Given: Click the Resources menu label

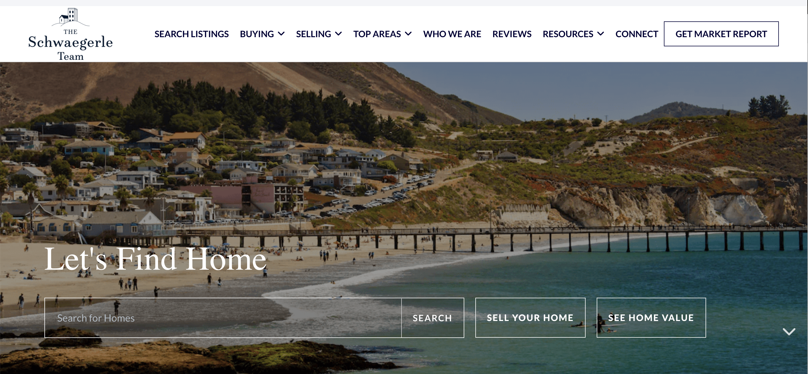Looking at the screenshot, I should tap(568, 34).
